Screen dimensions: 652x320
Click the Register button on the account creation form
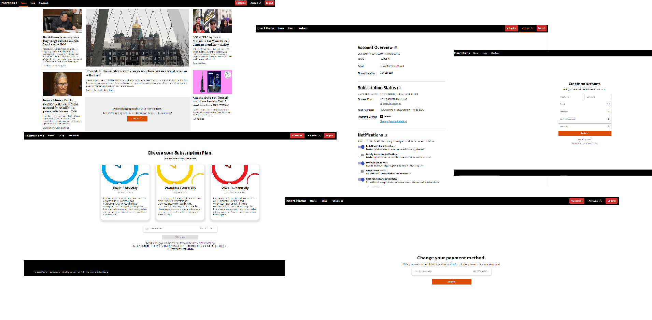coord(584,133)
